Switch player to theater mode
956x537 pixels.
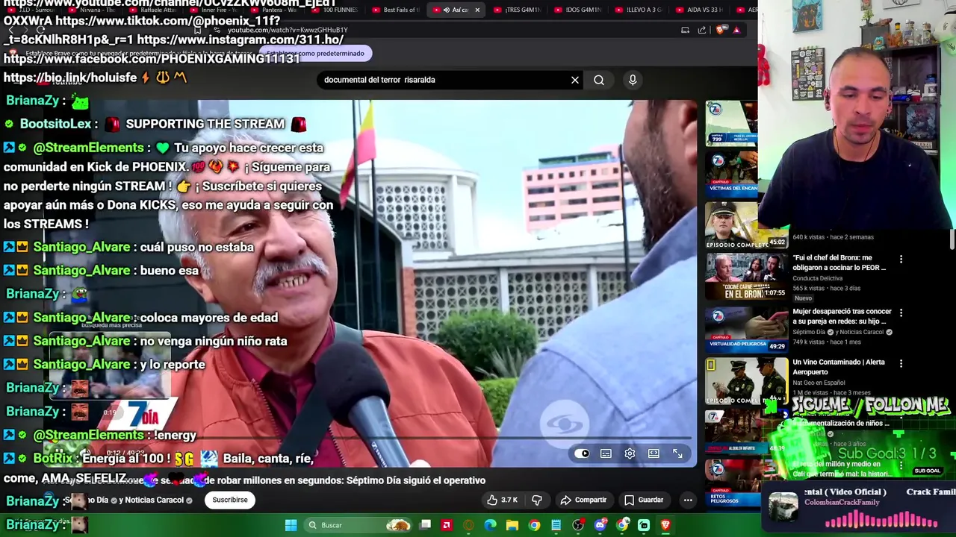point(654,453)
